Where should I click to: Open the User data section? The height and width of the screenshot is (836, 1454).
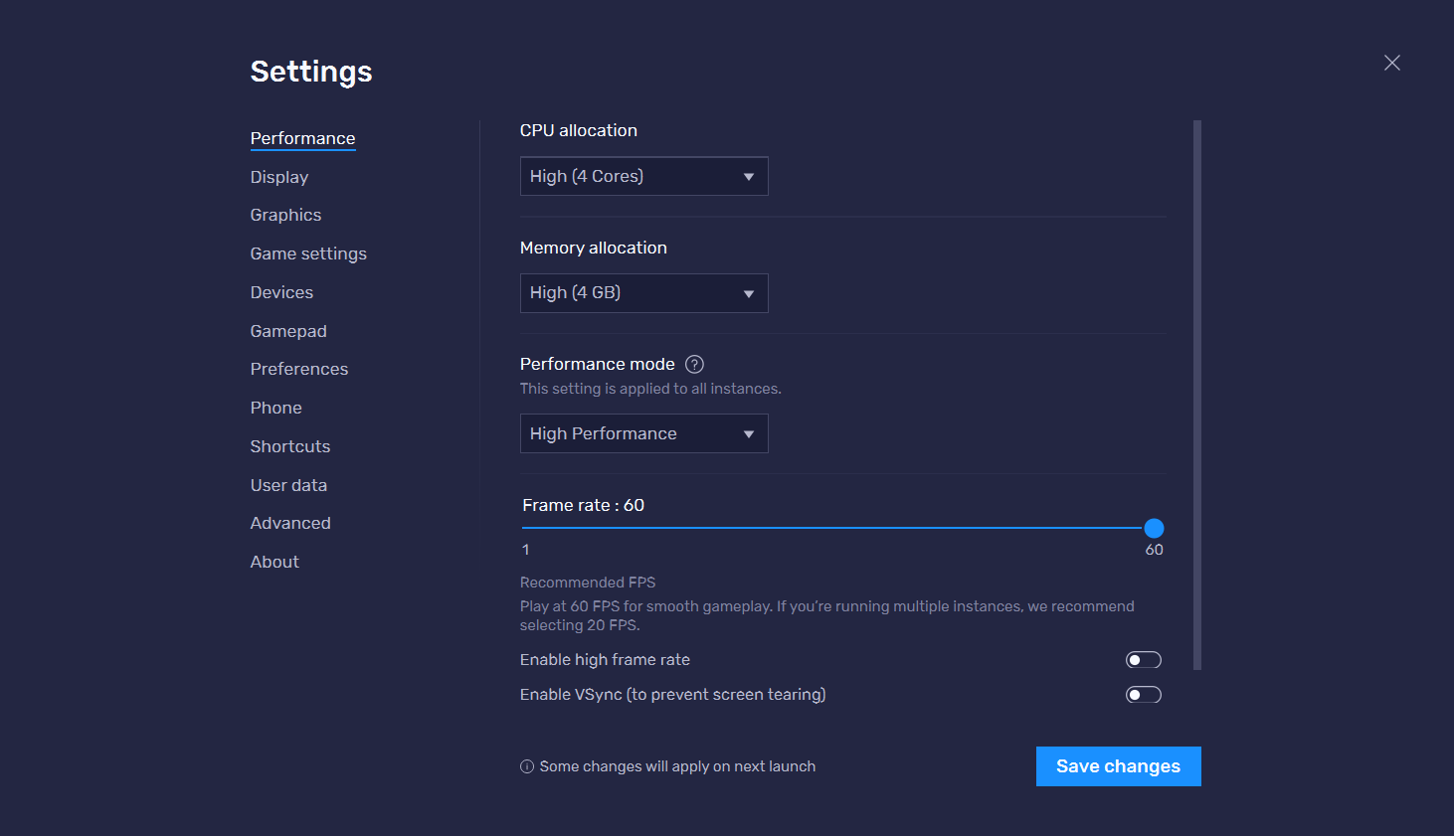[x=288, y=485]
